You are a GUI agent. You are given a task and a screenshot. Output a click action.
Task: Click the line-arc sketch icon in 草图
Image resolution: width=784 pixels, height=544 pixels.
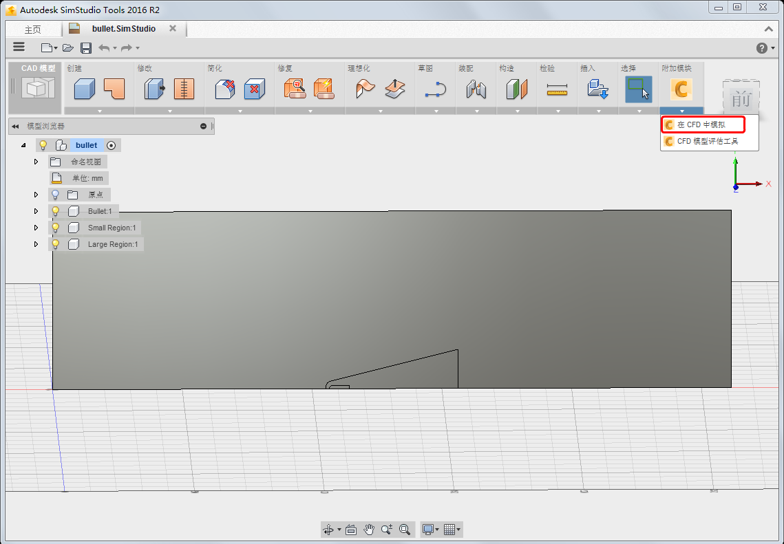pyautogui.click(x=436, y=89)
